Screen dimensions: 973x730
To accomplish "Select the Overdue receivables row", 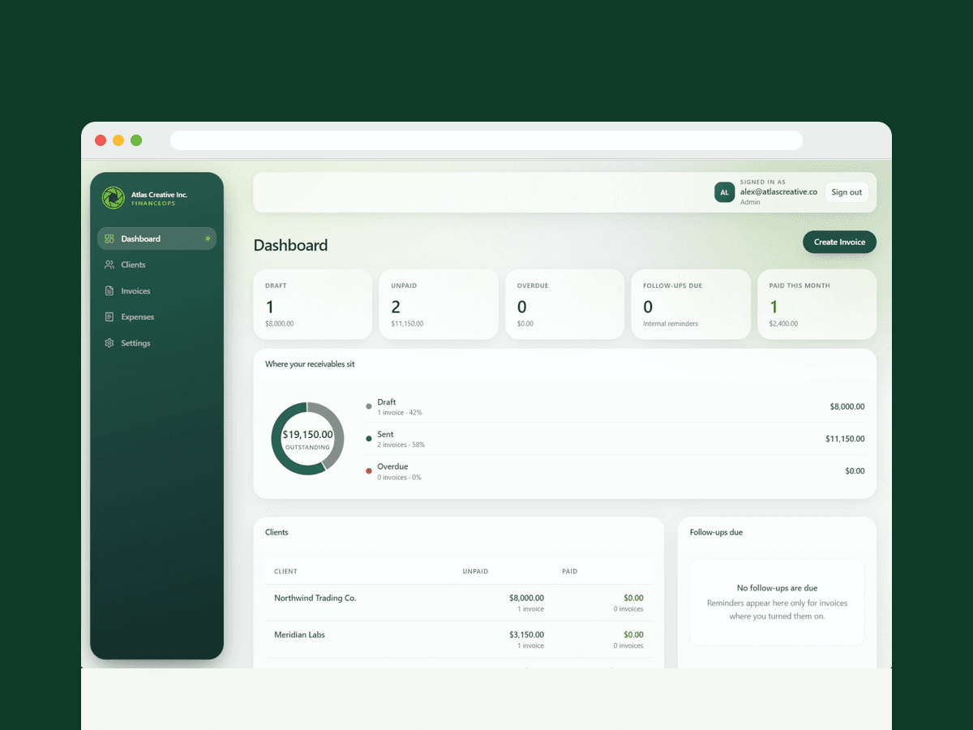I will 615,471.
